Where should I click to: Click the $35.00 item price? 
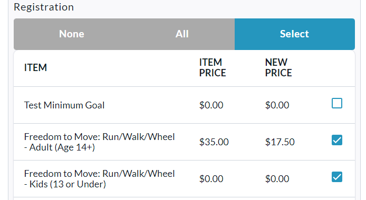pos(214,142)
